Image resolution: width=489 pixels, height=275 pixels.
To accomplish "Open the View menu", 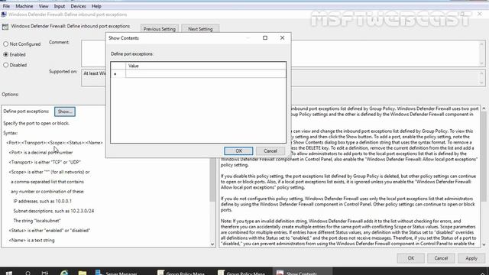I will (x=44, y=6).
